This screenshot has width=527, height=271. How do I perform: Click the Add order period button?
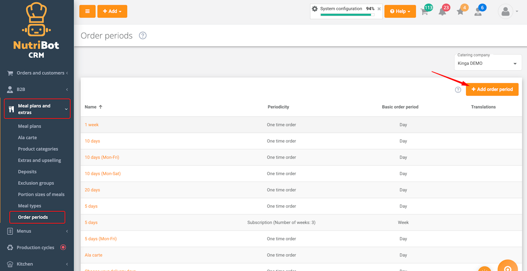click(x=492, y=90)
